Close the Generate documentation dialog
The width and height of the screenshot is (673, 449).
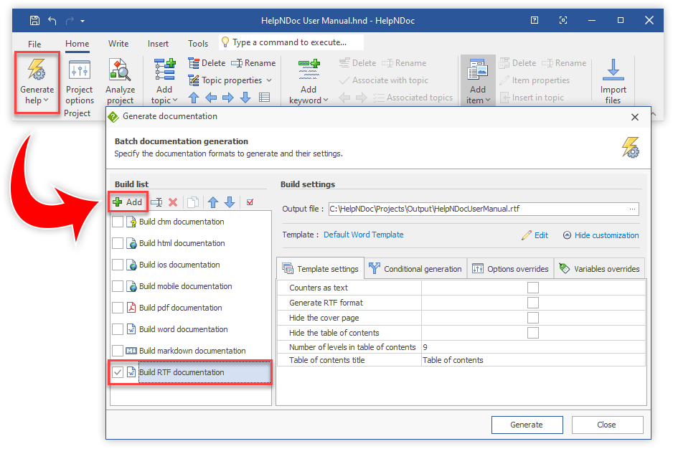[x=635, y=117]
